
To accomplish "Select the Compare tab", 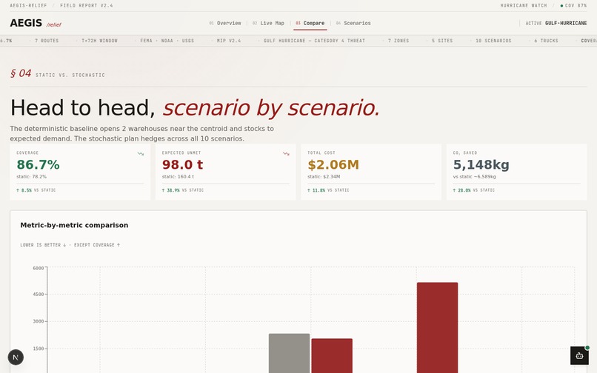I will 310,23.
